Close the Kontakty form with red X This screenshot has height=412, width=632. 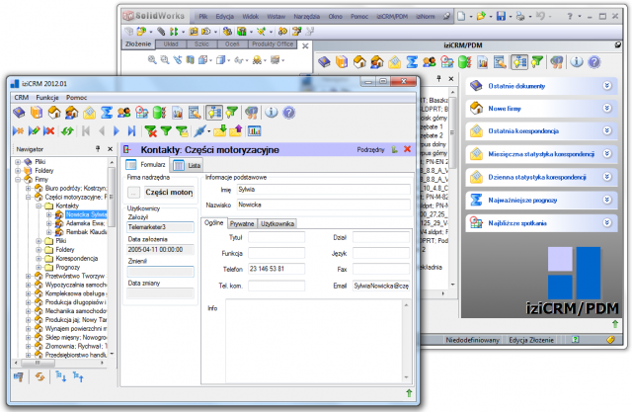407,149
